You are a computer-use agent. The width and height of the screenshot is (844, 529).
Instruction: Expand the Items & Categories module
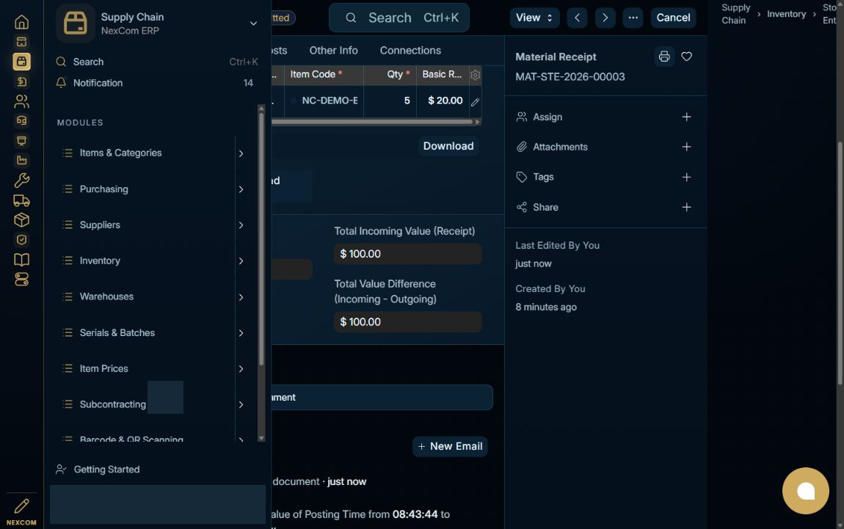click(241, 153)
